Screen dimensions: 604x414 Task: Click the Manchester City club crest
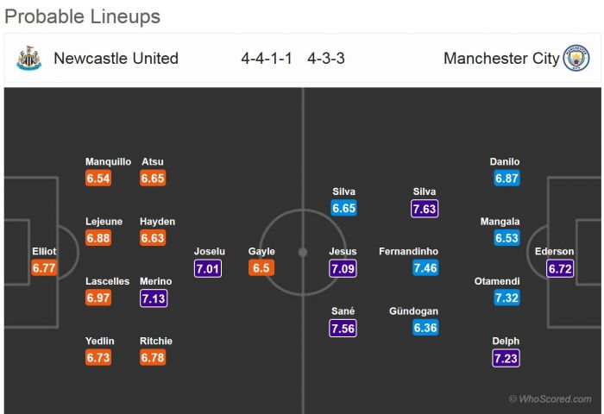tap(576, 59)
